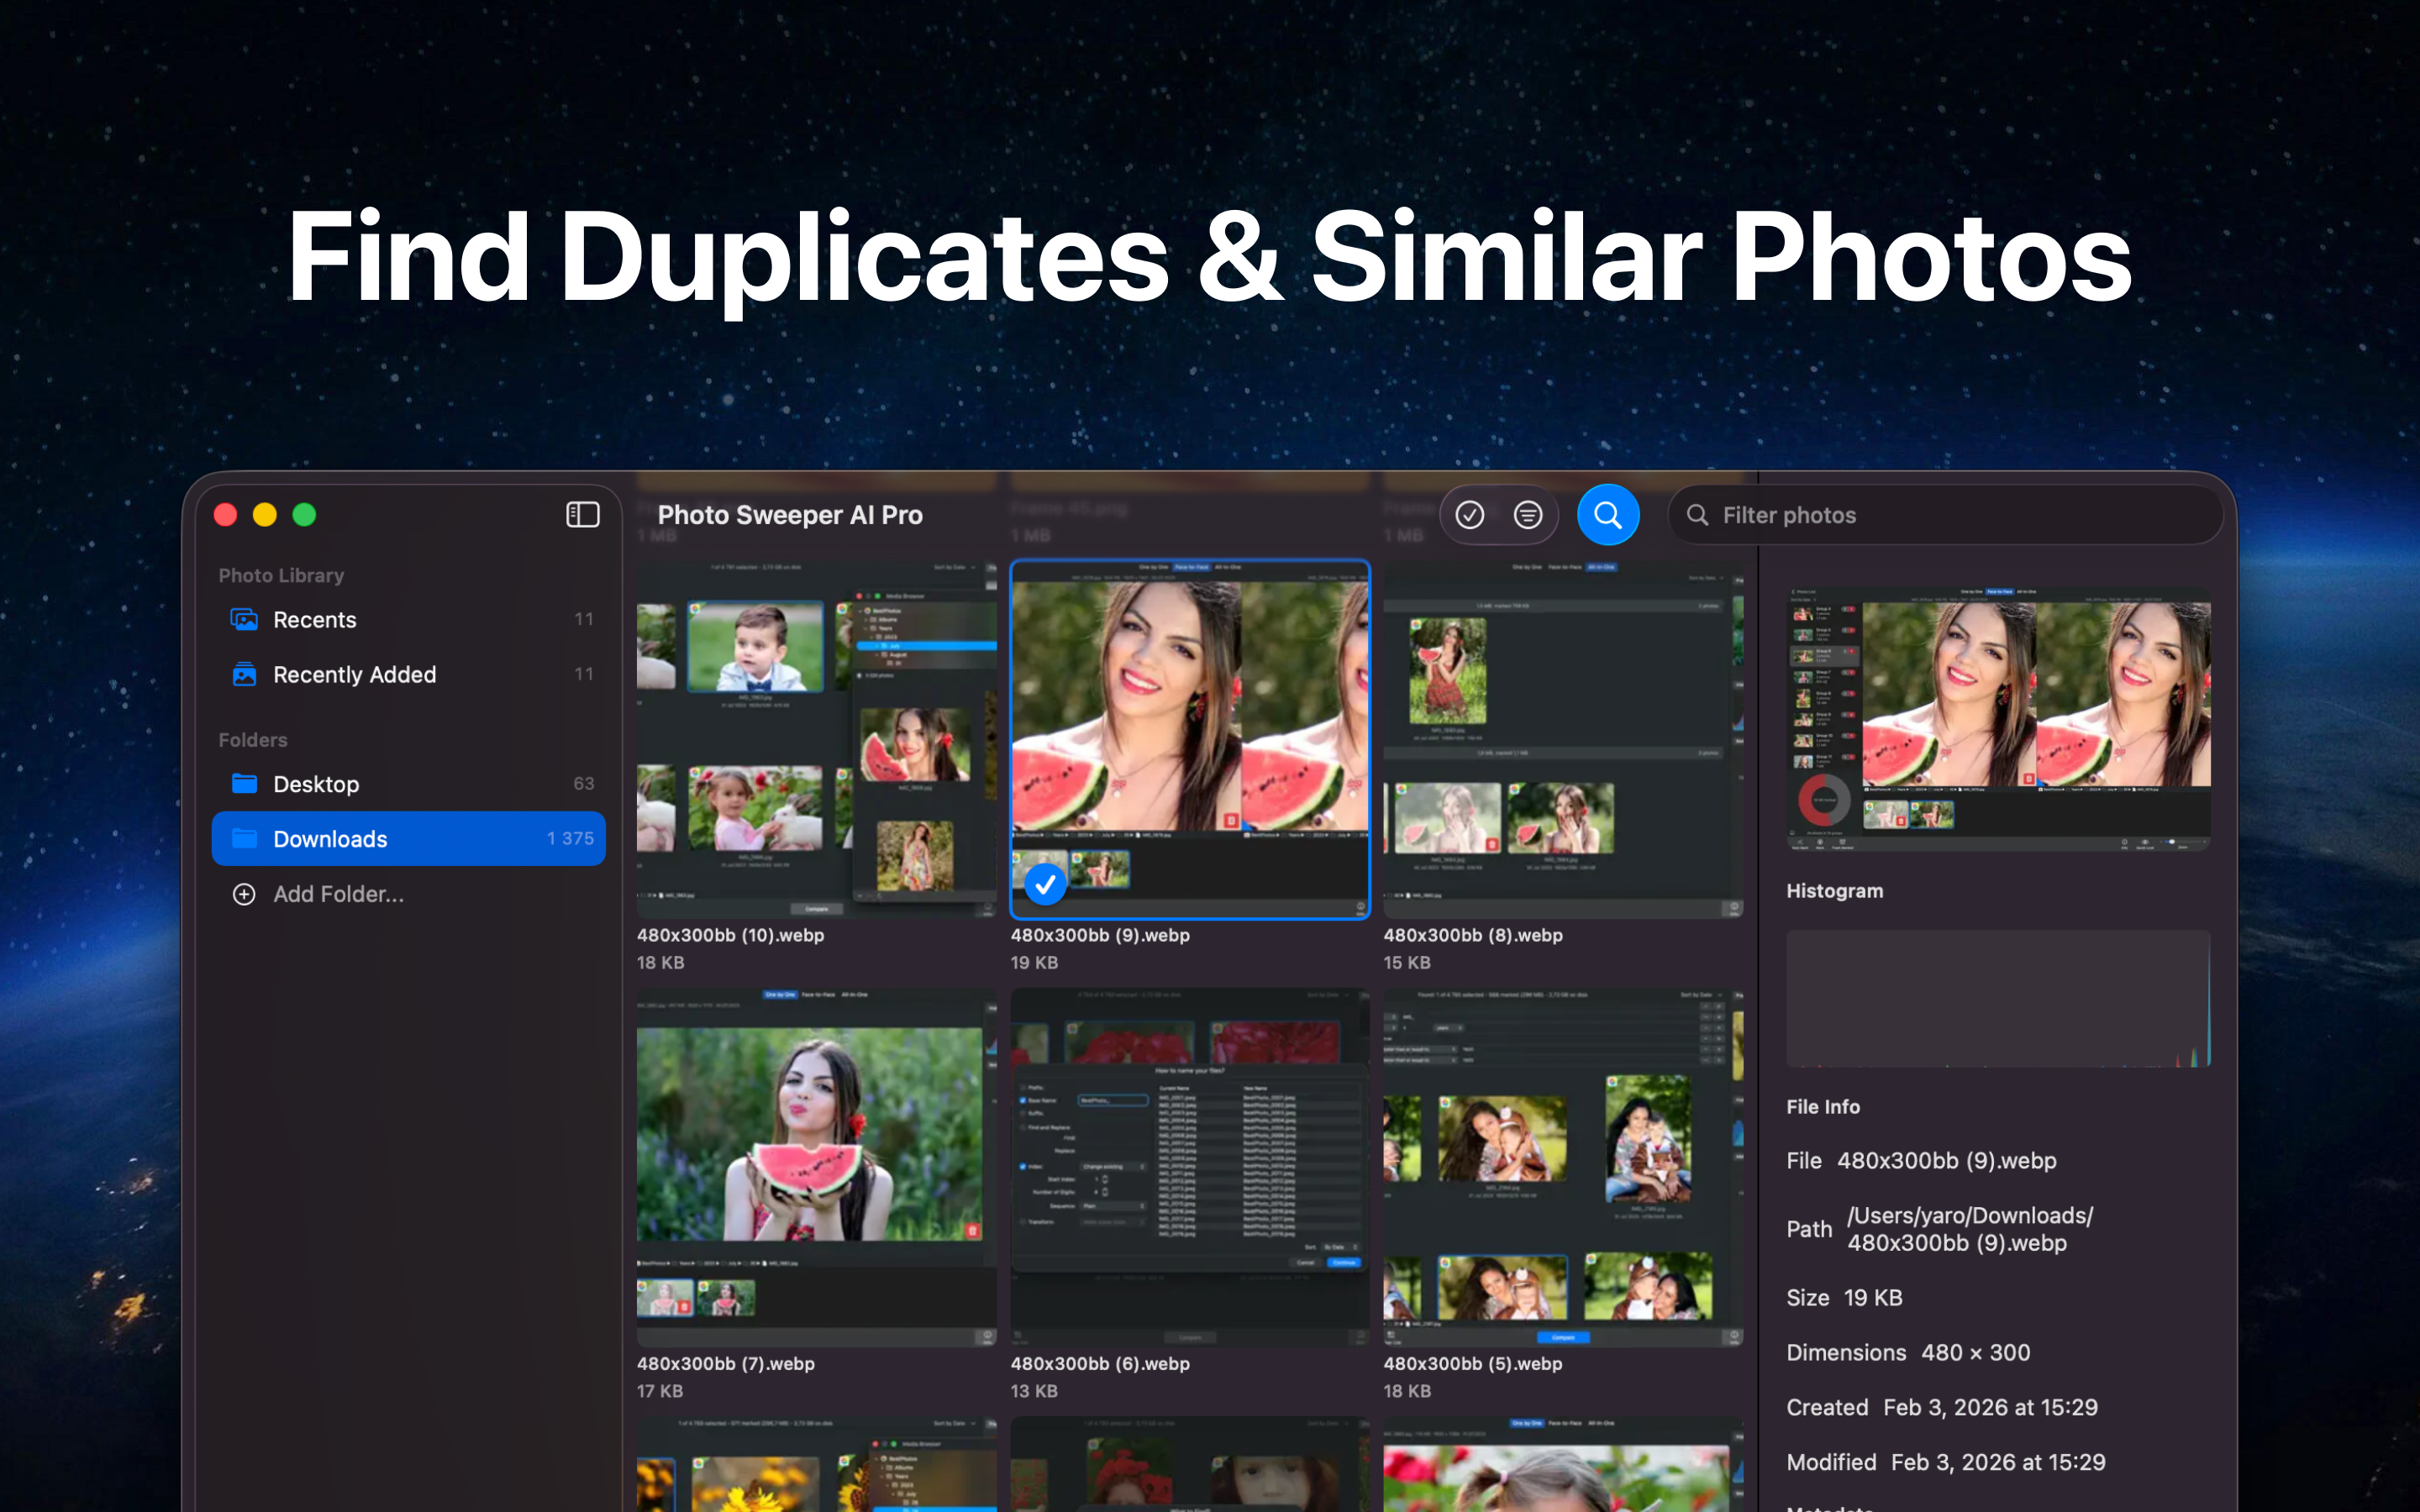Click the Downloads count 1 375
The width and height of the screenshot is (2420, 1512).
click(x=570, y=839)
